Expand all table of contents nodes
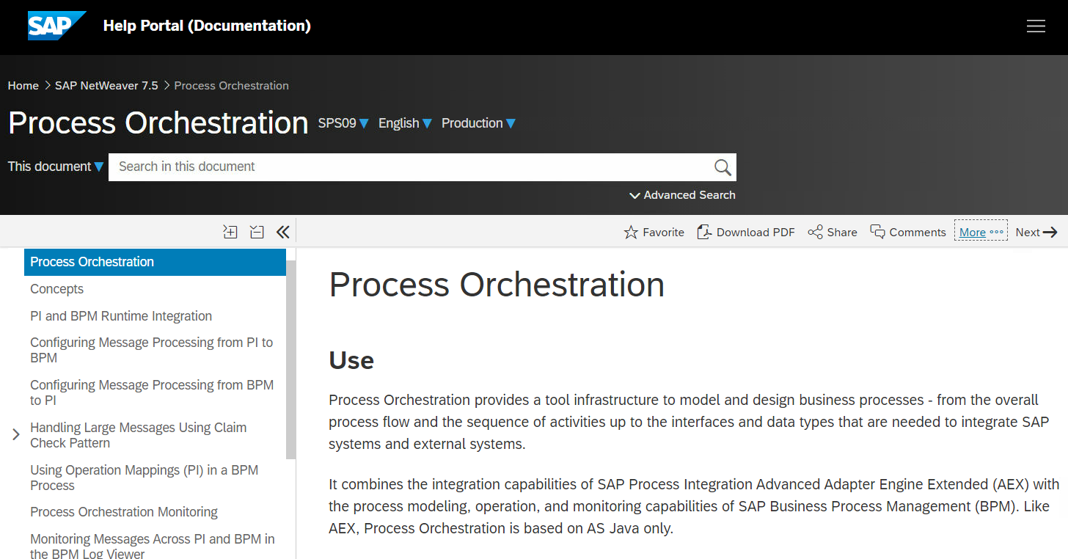 coord(230,232)
